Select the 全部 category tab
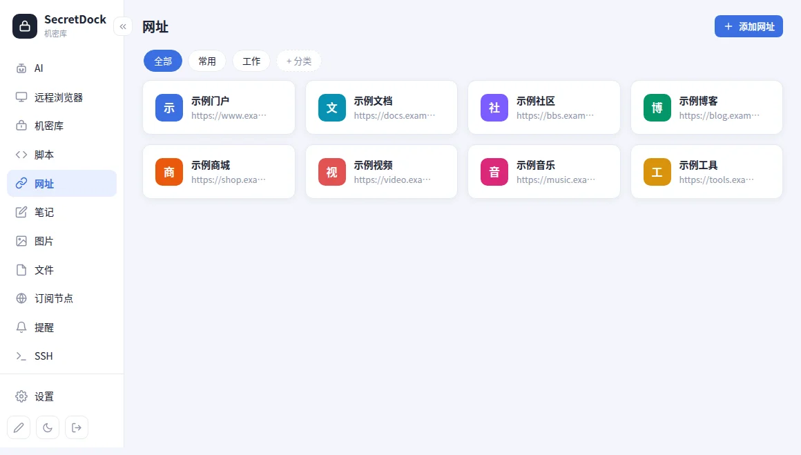 tap(163, 61)
